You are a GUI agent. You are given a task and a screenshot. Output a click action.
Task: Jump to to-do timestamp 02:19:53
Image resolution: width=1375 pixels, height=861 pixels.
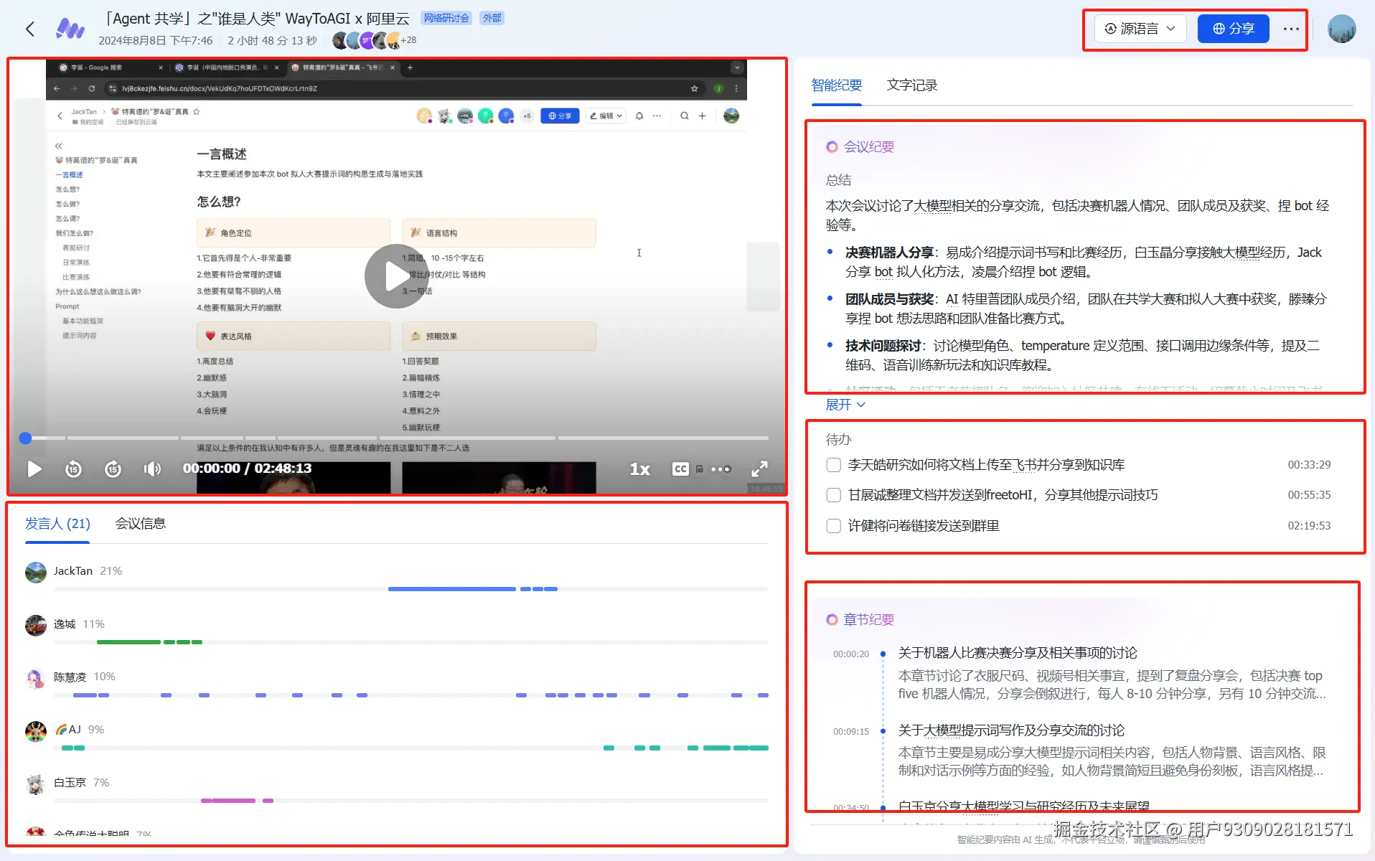click(x=1309, y=526)
